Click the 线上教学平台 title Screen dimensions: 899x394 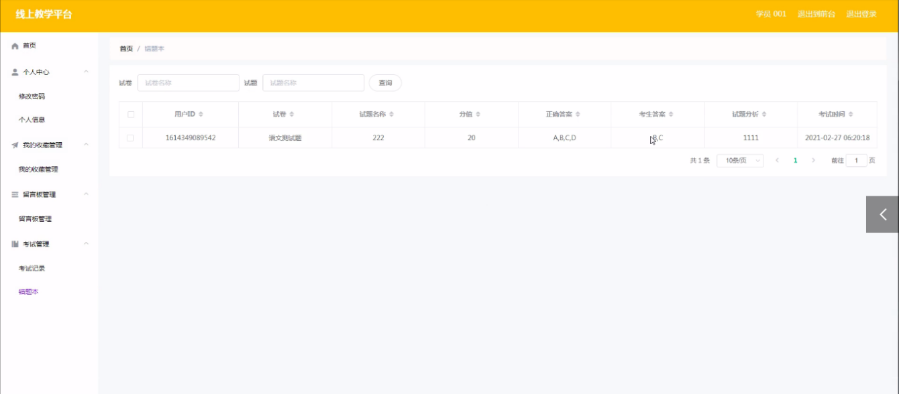pyautogui.click(x=44, y=14)
